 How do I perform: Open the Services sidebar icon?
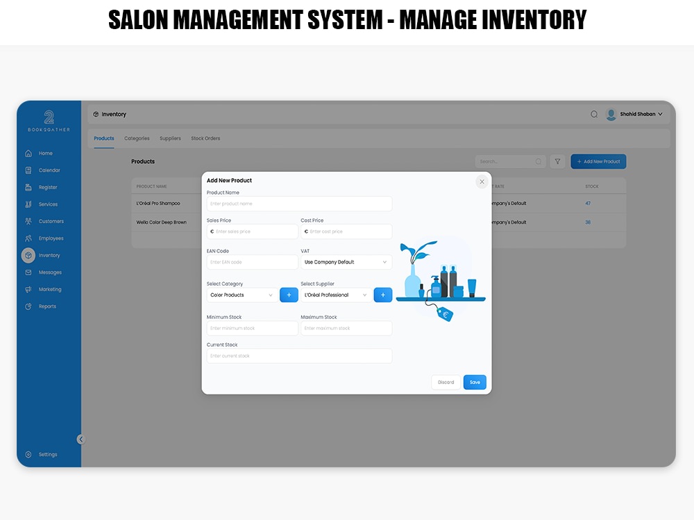click(x=28, y=205)
